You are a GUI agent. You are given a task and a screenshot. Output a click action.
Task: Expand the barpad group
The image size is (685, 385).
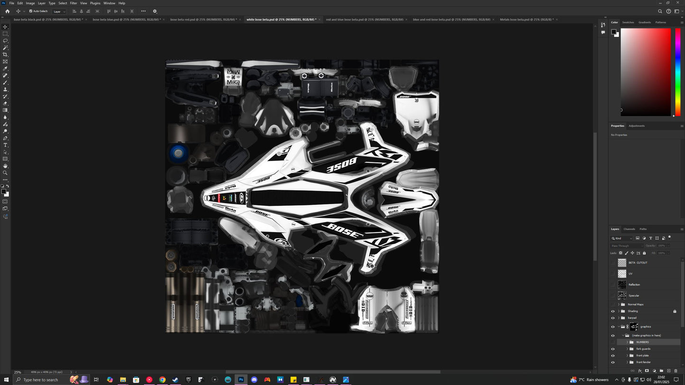click(x=619, y=318)
